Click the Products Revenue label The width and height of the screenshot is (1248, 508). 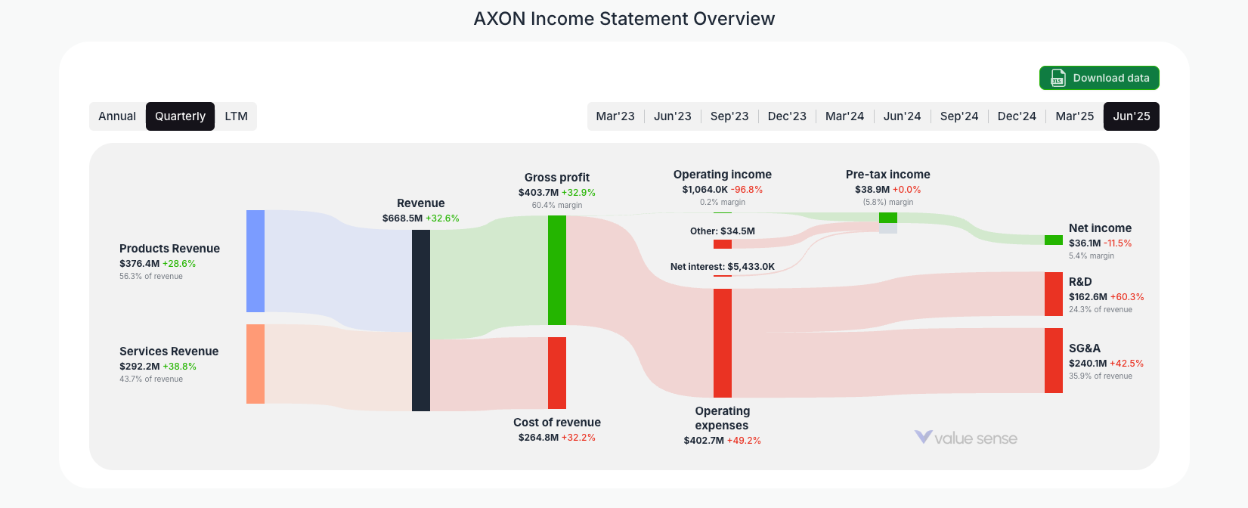pos(169,249)
